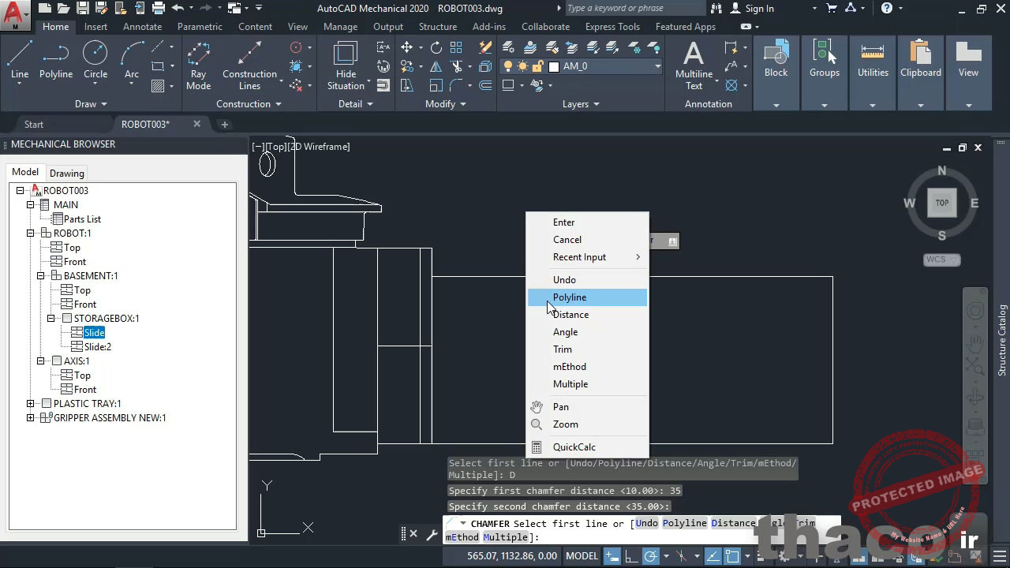Expand the Draw panel dropdown

[x=91, y=104]
